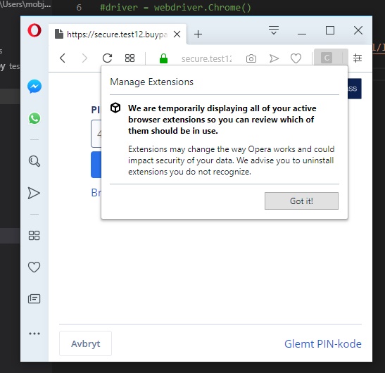Image resolution: width=385 pixels, height=373 pixels.
Task: Click the Avbryt button
Action: [x=85, y=343]
